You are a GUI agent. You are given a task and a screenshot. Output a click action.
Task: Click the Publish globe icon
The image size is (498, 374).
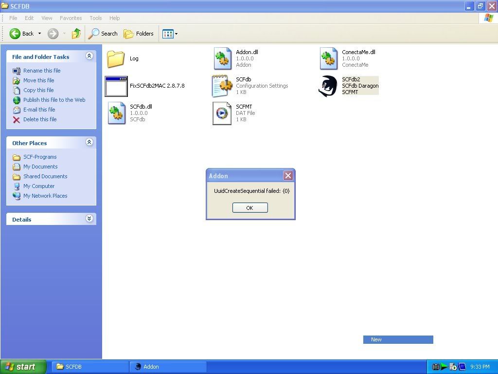pos(17,100)
